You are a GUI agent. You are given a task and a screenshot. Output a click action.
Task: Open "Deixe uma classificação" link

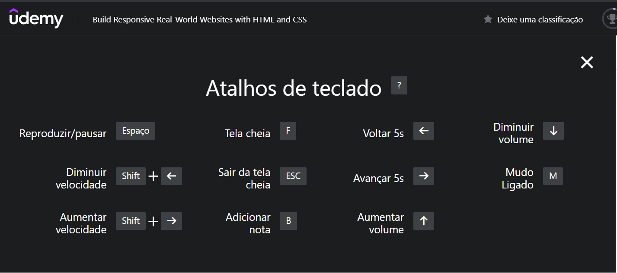click(x=540, y=19)
